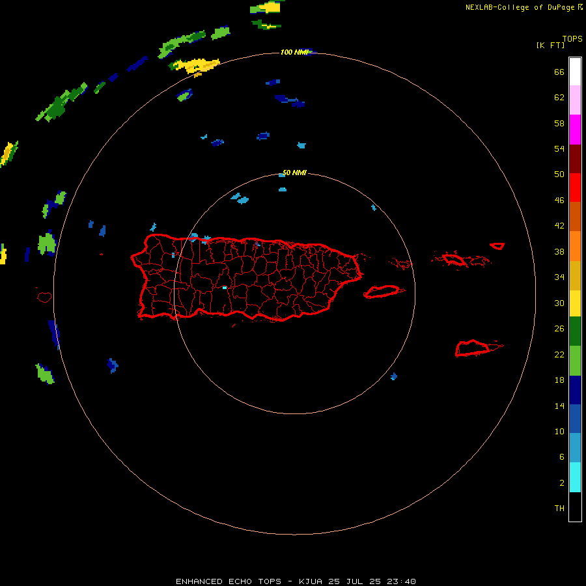
Task: Click the gold legend color band
Action: point(575,275)
